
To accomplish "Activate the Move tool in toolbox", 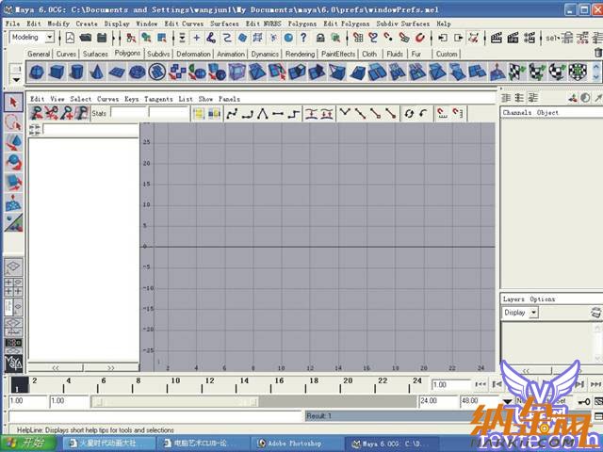I will [x=13, y=142].
